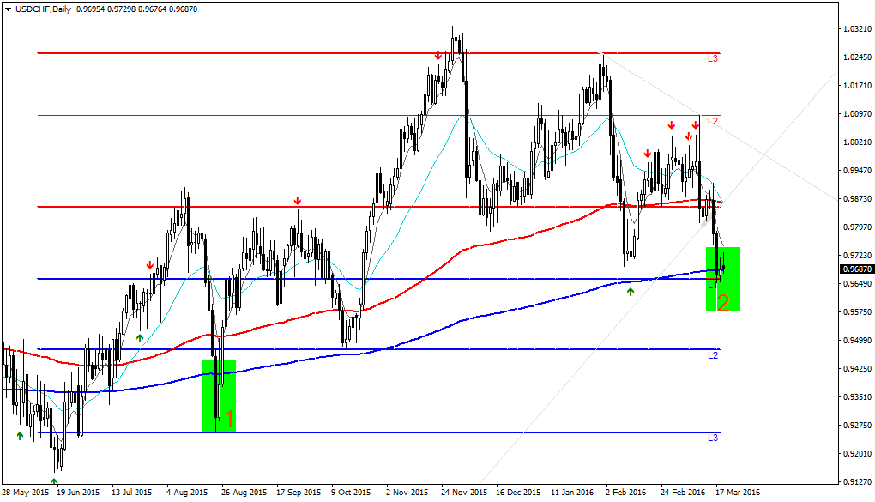Screen dimensions: 875x502
Task: Click the 2 Nov 2015 date label
Action: 407,493
